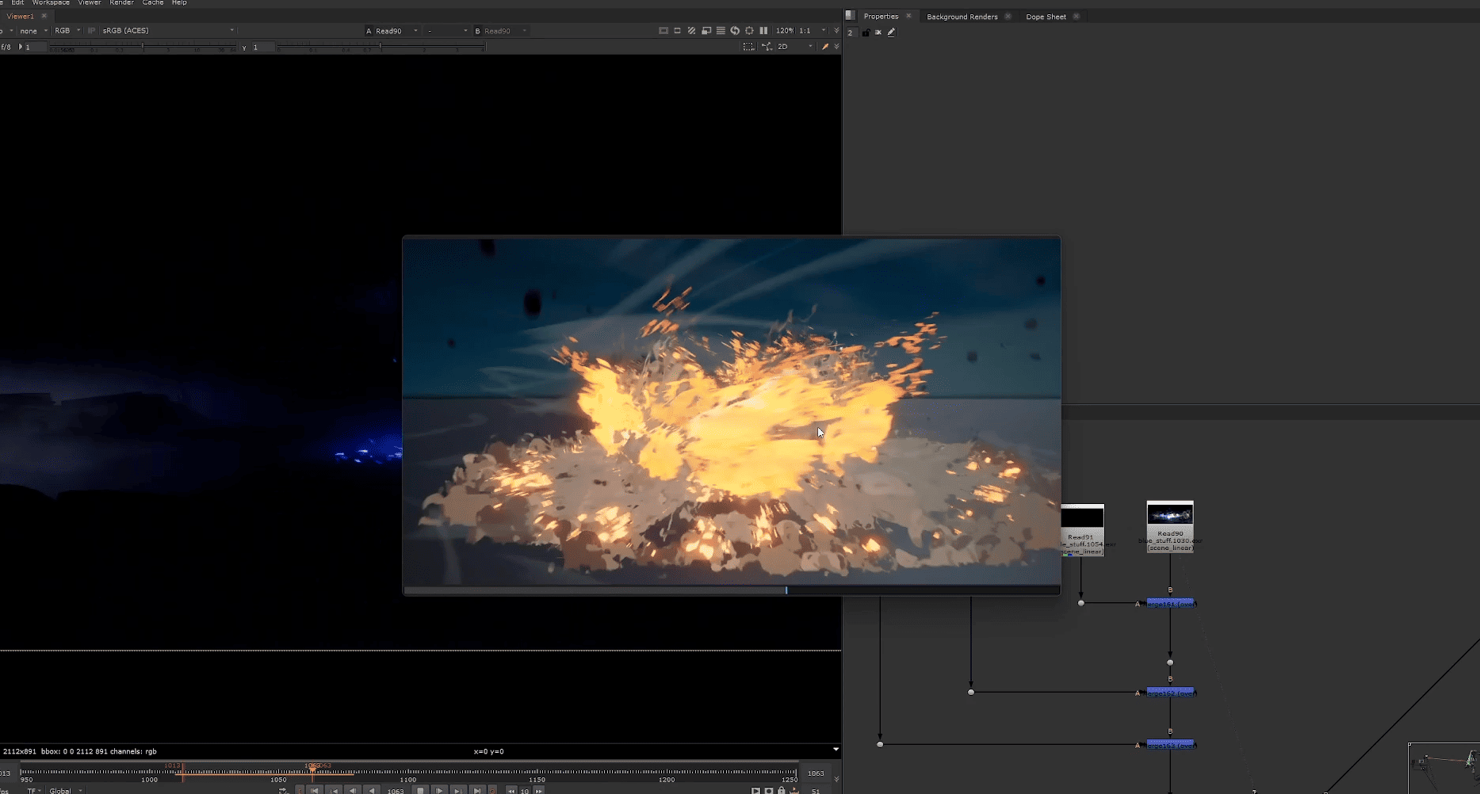Image resolution: width=1480 pixels, height=794 pixels.
Task: Collapse the viewer top toolbar chevron
Action: tap(836, 31)
